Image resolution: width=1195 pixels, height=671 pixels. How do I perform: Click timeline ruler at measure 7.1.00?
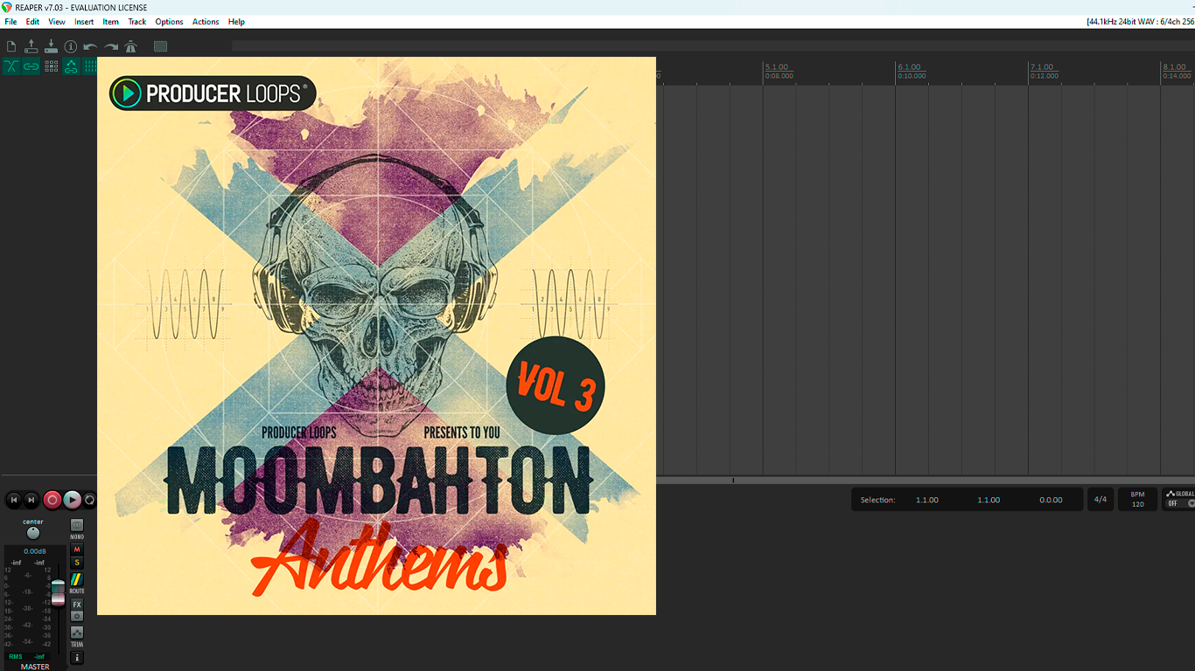tap(1042, 67)
